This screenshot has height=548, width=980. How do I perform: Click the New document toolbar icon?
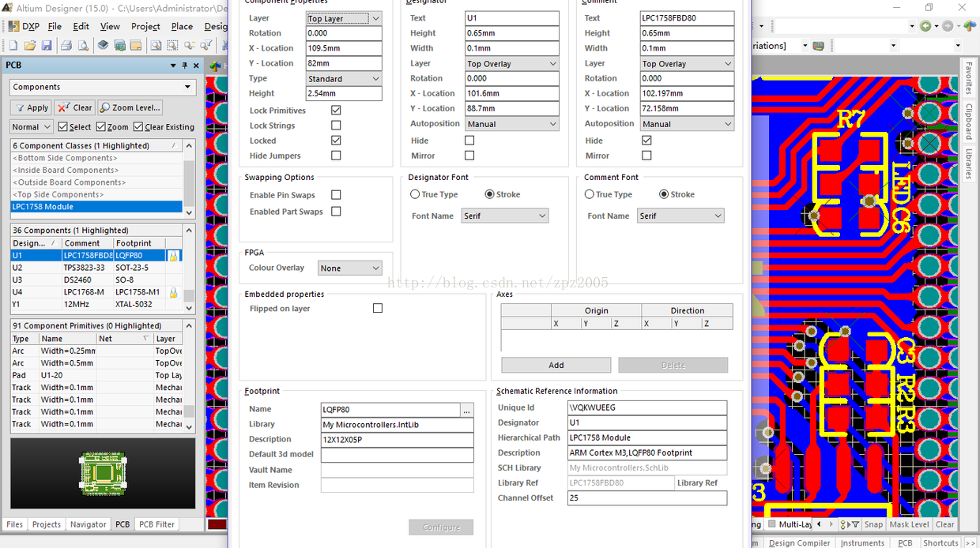[x=13, y=46]
